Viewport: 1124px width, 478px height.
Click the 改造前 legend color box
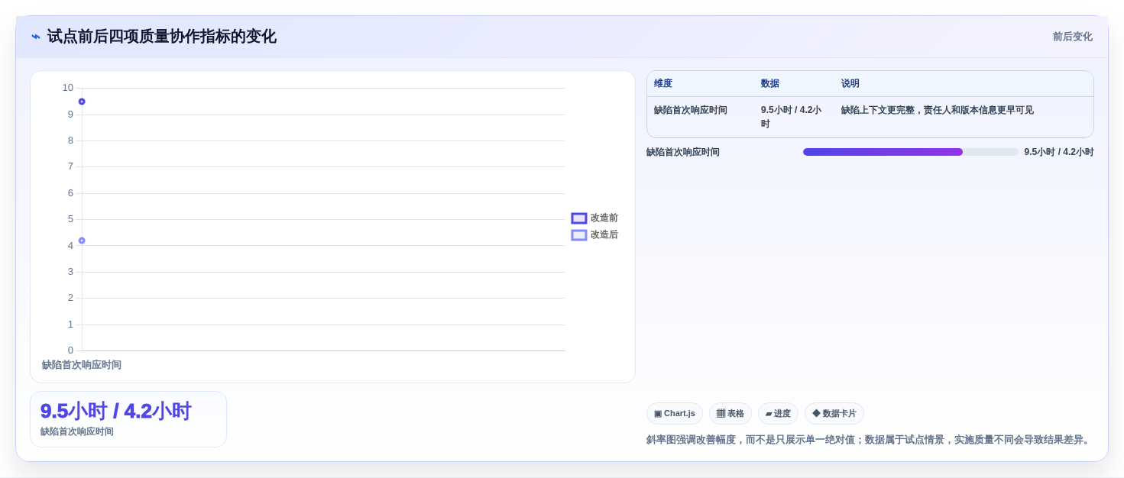[579, 218]
